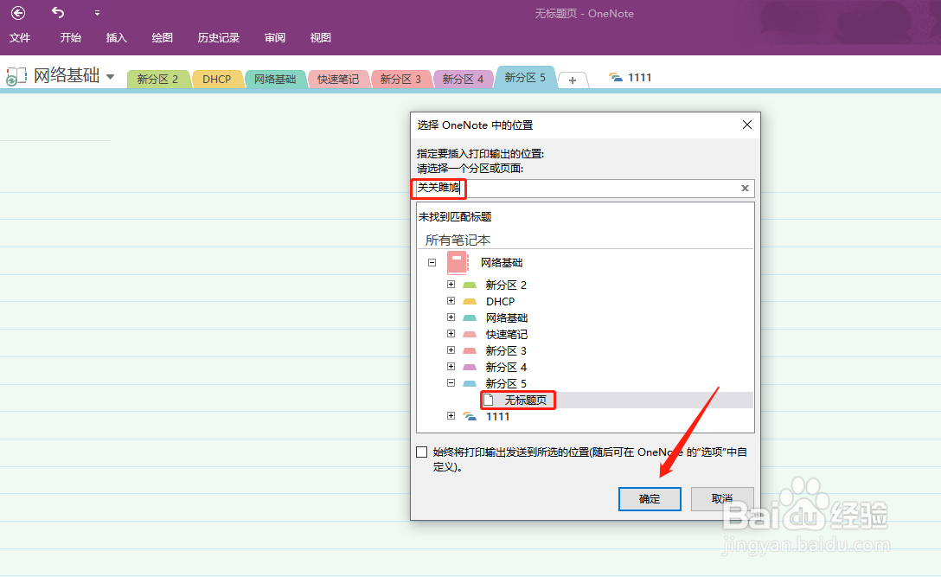Image resolution: width=941 pixels, height=577 pixels.
Task: Click the notebook sync icon beside 网络基础
Action: [16, 76]
